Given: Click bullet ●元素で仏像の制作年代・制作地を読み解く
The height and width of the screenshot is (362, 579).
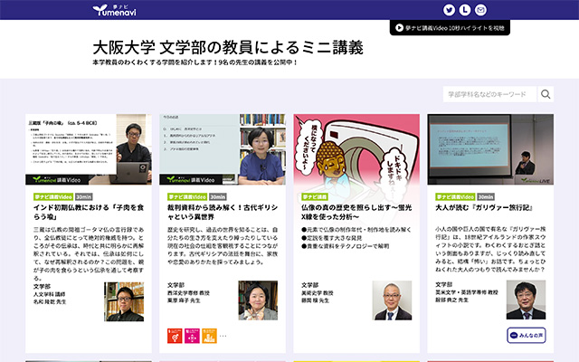Looking at the screenshot, I should tap(356, 230).
